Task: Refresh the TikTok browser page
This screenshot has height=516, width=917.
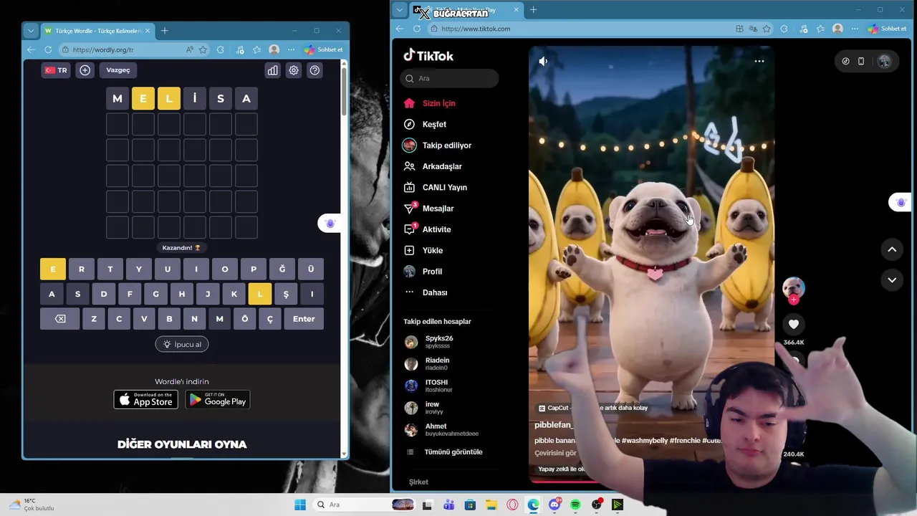Action: 417,29
